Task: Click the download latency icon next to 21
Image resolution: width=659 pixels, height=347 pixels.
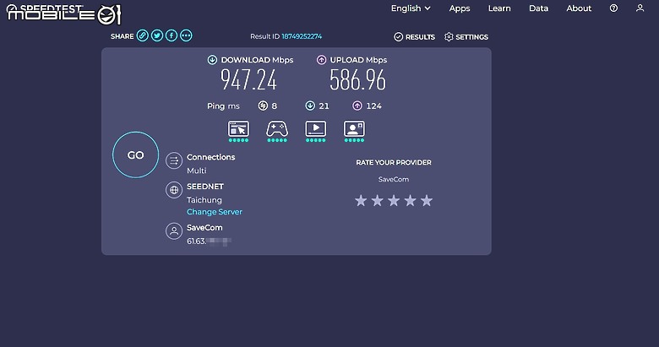Action: pos(310,106)
